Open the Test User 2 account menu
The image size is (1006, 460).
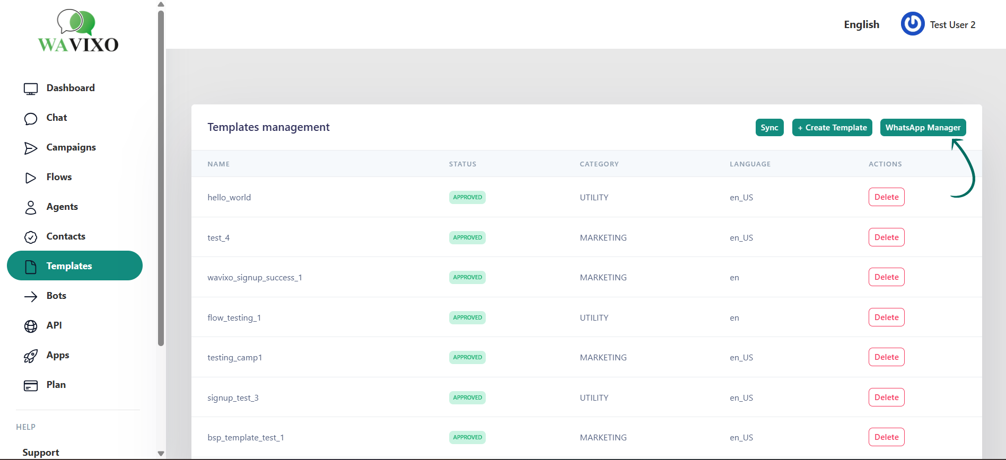coord(952,25)
